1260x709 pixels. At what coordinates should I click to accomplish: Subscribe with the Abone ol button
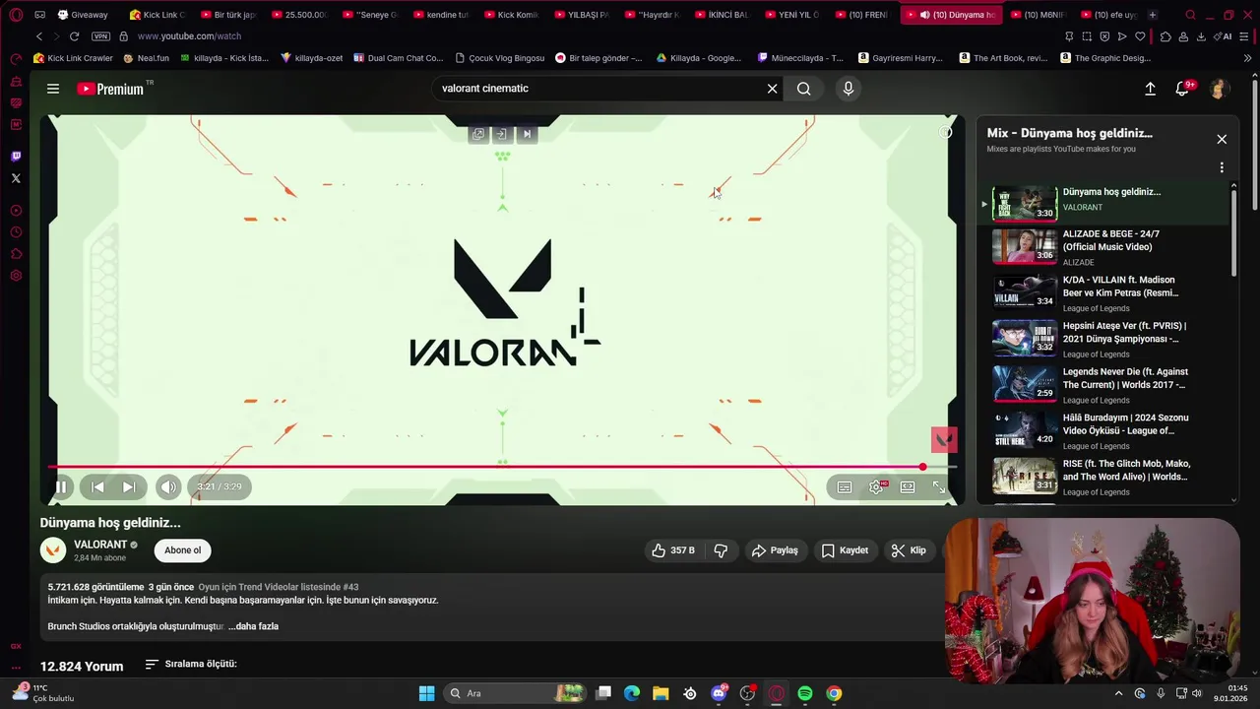pyautogui.click(x=183, y=550)
